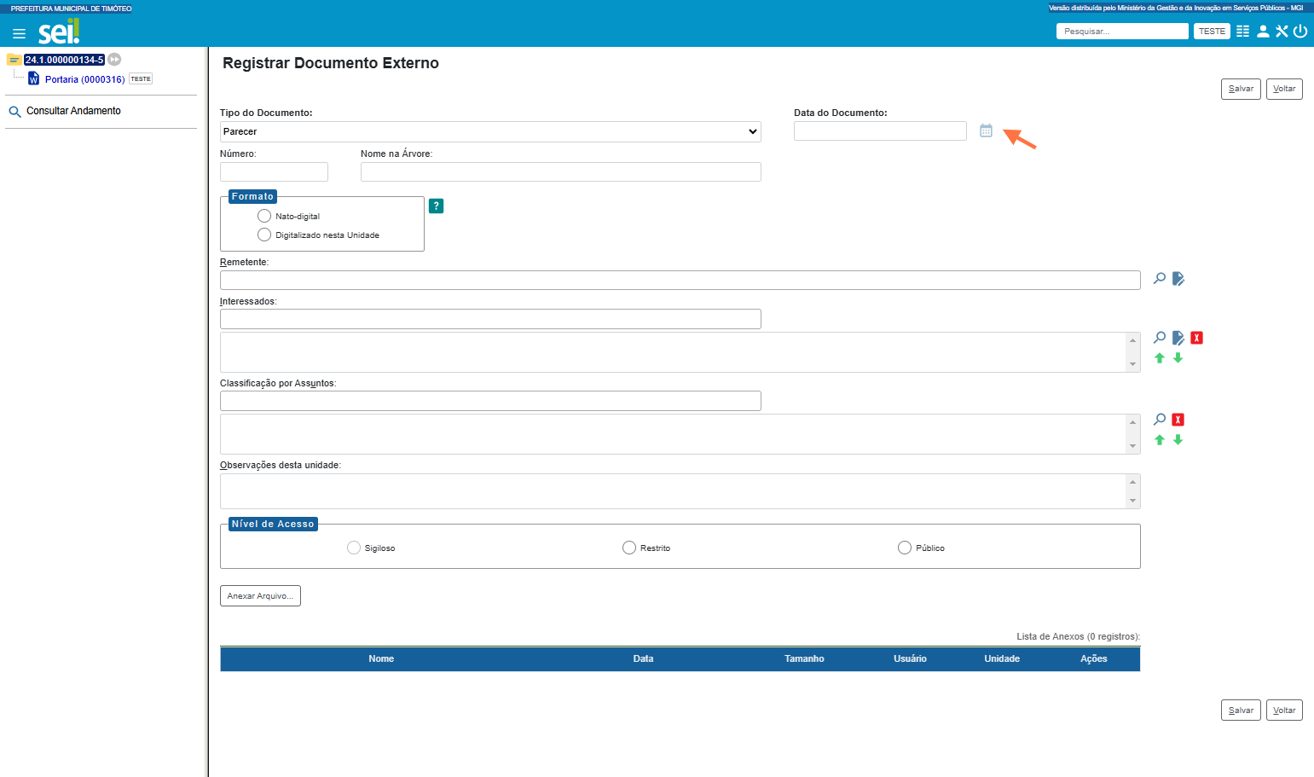The image size is (1314, 777).
Task: Open process 24.1.000000134-5 in tree
Action: (x=64, y=60)
